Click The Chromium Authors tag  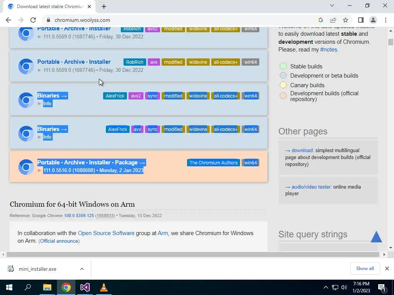tap(214, 162)
